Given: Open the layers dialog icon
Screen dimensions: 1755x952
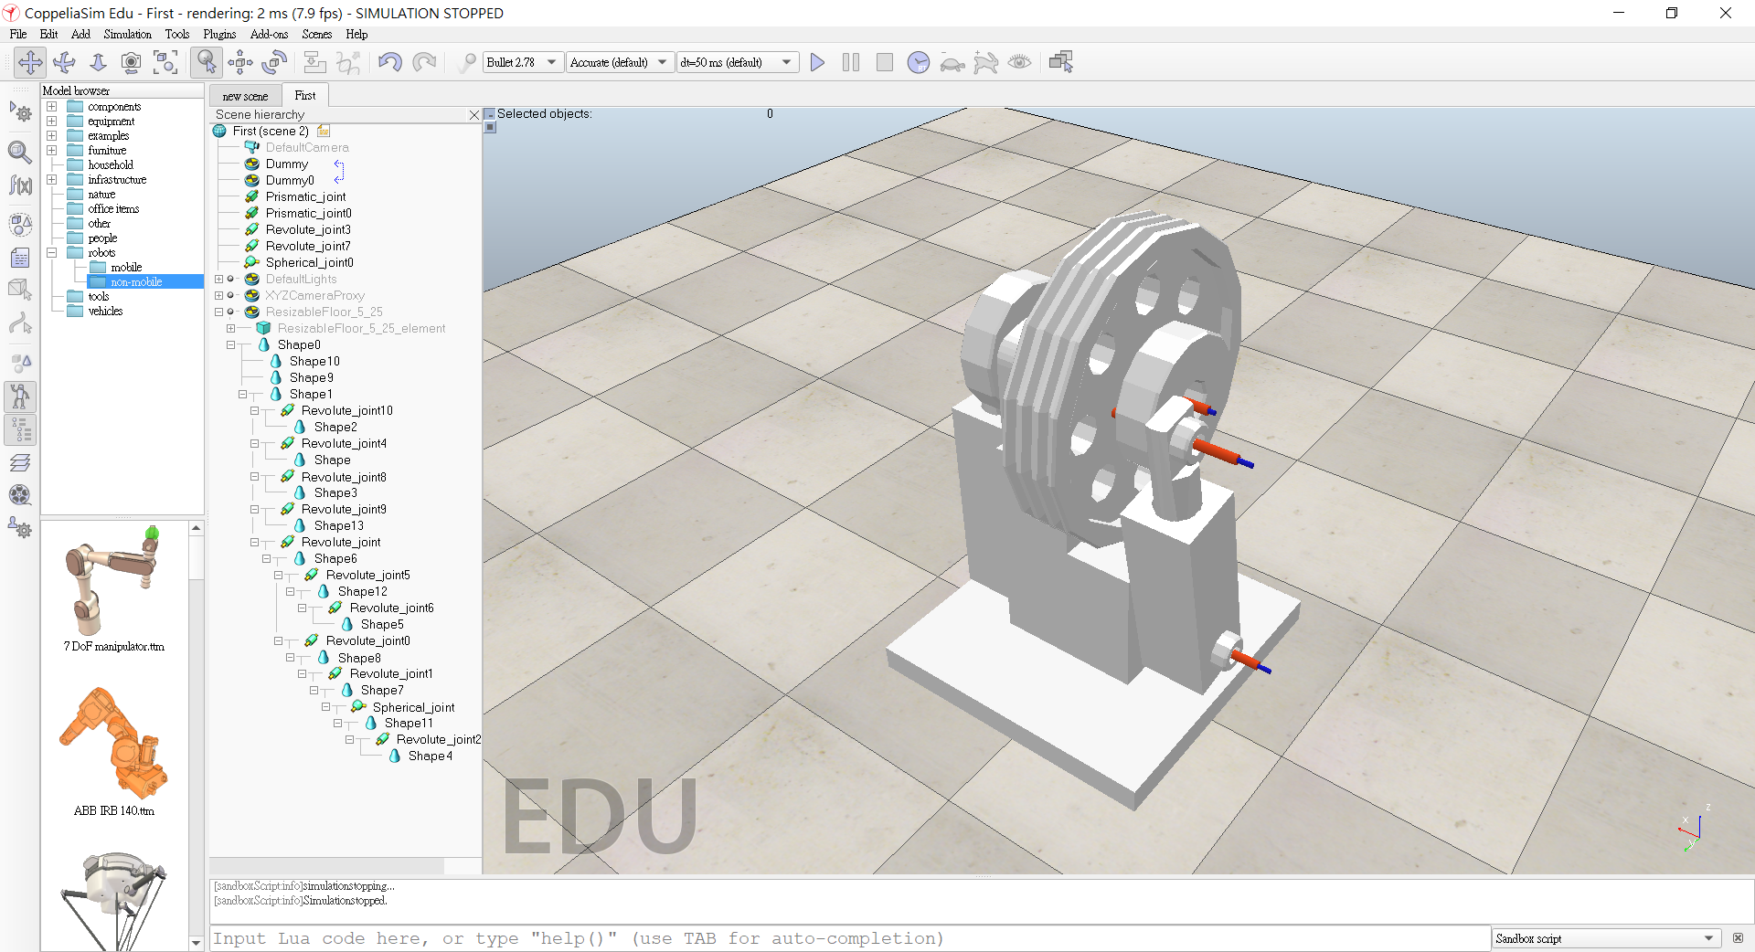Looking at the screenshot, I should (20, 462).
